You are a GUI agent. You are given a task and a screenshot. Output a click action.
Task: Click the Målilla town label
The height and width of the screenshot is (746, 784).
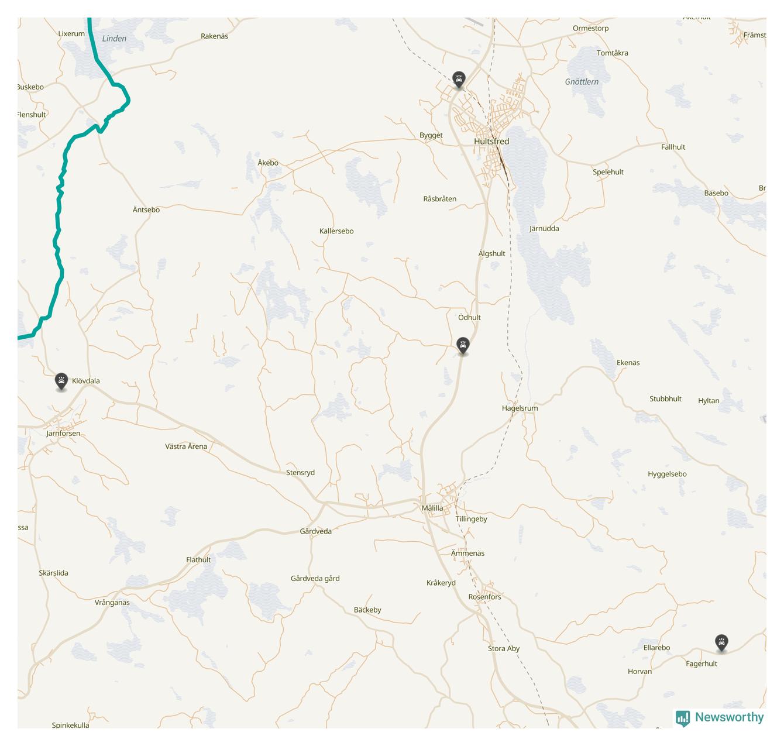click(432, 508)
